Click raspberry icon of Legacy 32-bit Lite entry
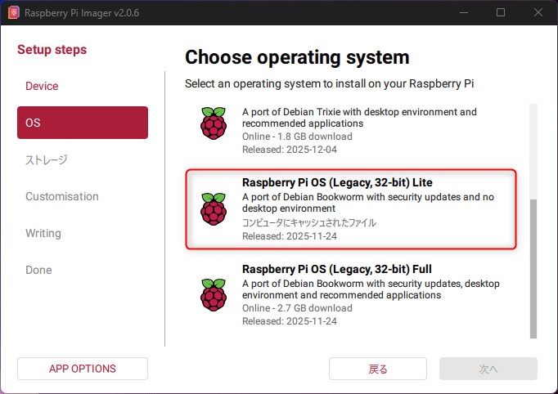558x394 pixels. 213,209
